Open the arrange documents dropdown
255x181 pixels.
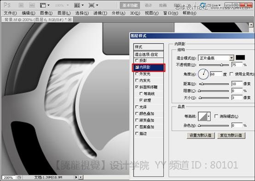click(x=79, y=6)
